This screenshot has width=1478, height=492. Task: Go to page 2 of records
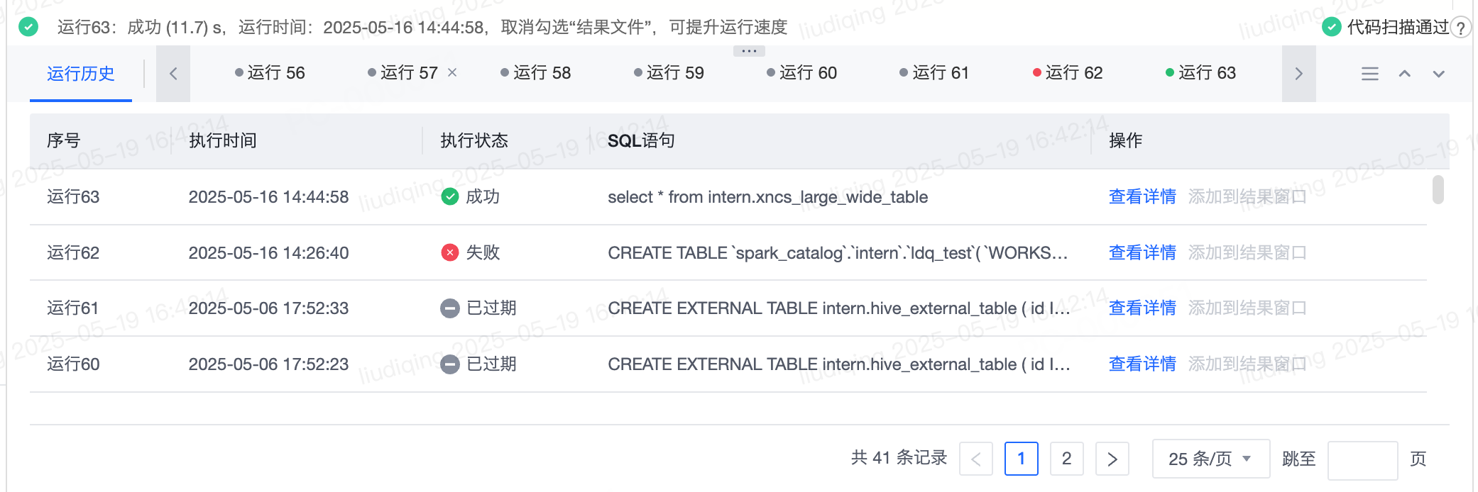[1066, 459]
